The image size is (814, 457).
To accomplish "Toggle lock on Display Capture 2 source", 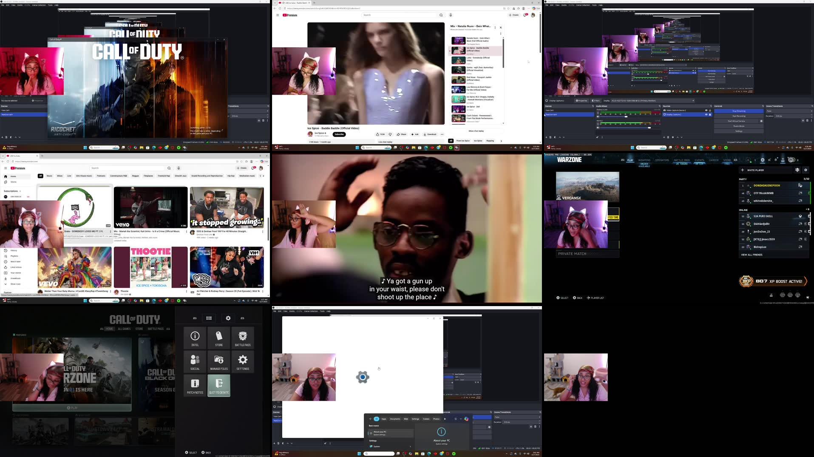I will click(710, 114).
